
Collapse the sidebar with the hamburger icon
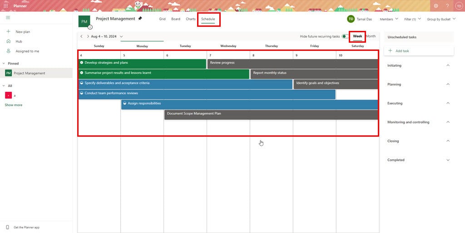pyautogui.click(x=8, y=17)
